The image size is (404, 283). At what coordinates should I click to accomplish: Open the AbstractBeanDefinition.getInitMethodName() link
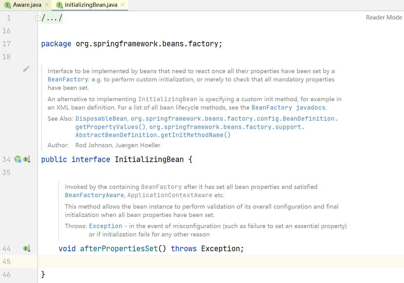pos(190,131)
